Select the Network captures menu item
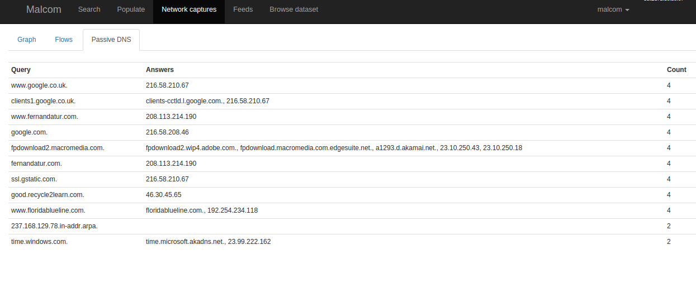Image resolution: width=696 pixels, height=283 pixels. 189,9
